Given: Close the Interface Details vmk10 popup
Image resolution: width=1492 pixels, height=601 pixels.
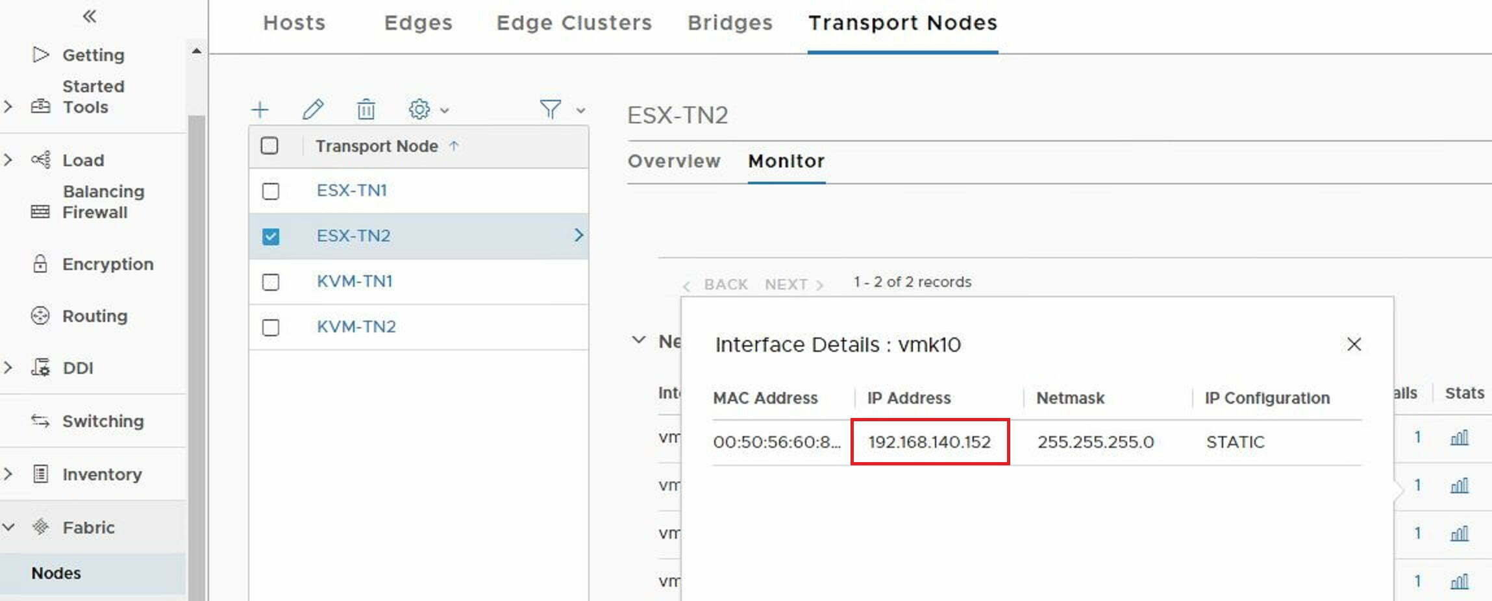Looking at the screenshot, I should click(1354, 344).
